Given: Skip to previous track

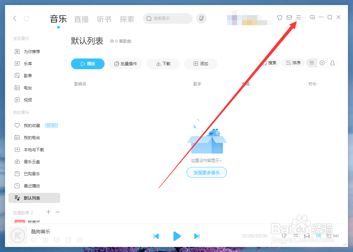Looking at the screenshot, I should pyautogui.click(x=156, y=236).
